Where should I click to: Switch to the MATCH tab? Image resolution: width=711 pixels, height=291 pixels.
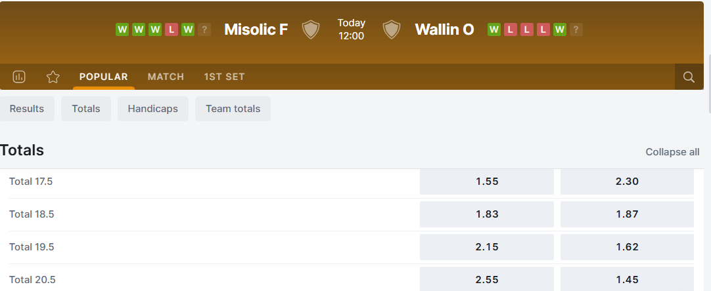tap(166, 77)
